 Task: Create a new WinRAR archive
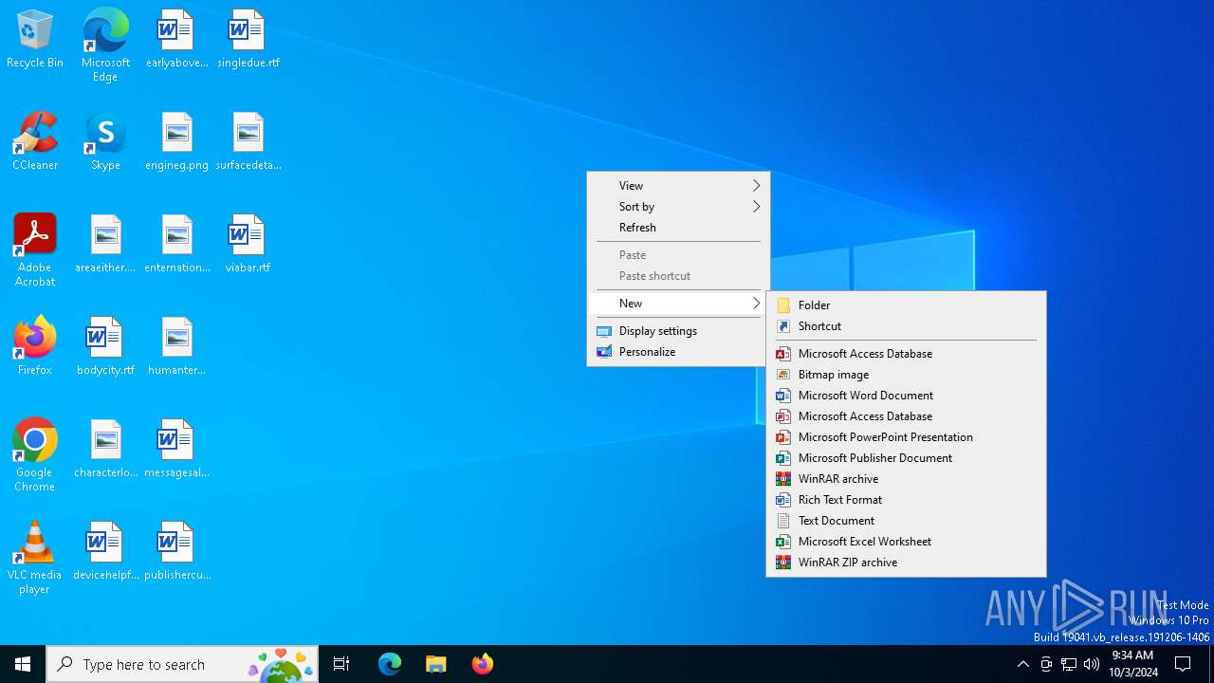pos(906,479)
